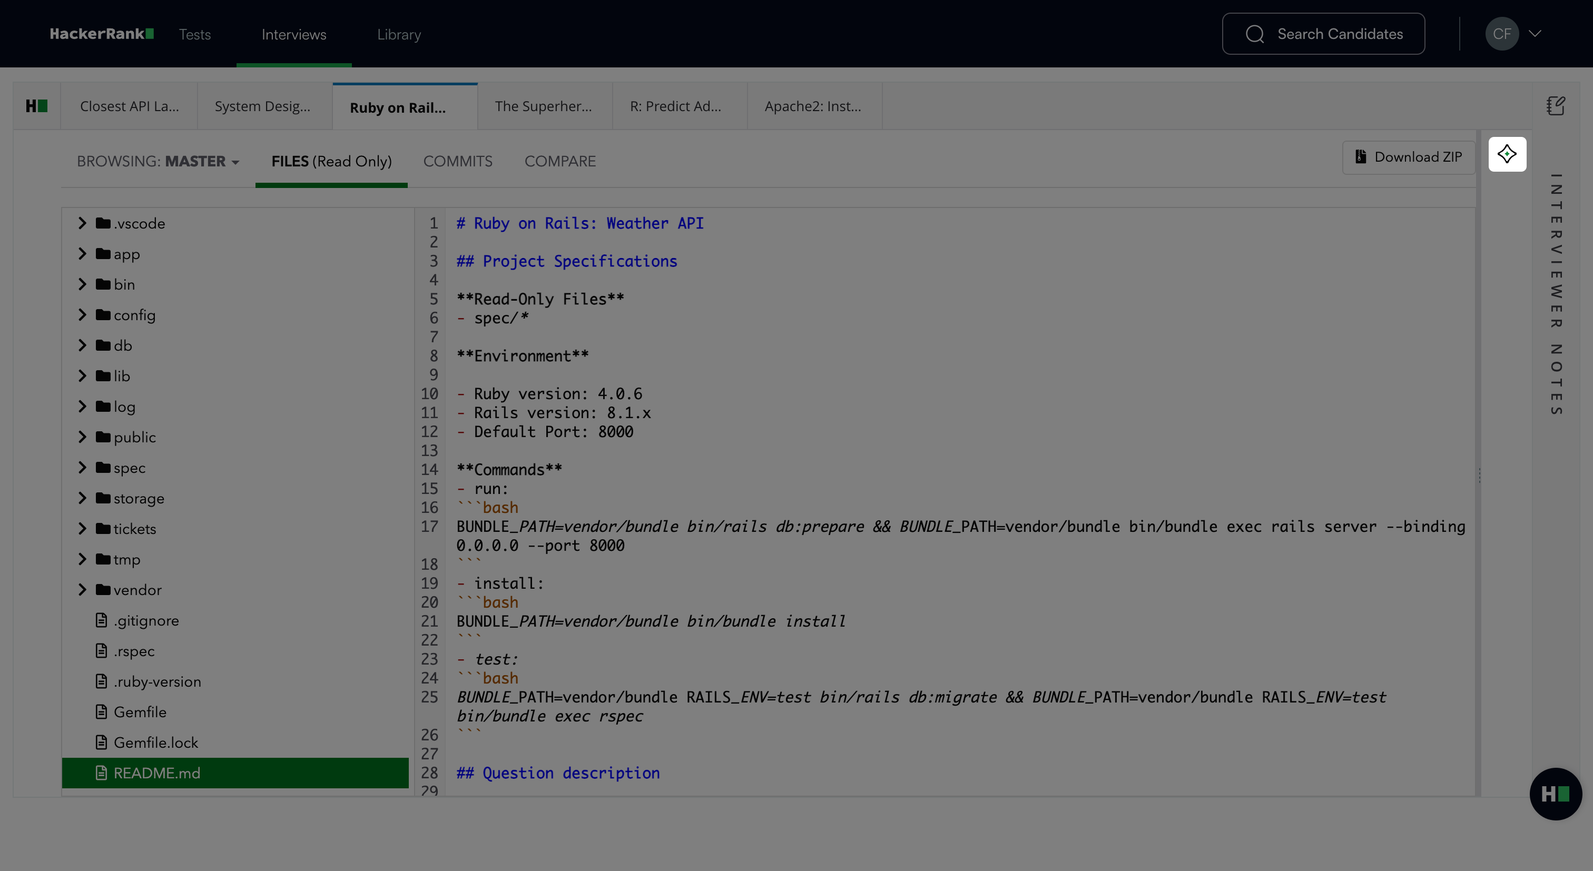Expand the app folder chevron
The height and width of the screenshot is (871, 1593).
click(82, 253)
